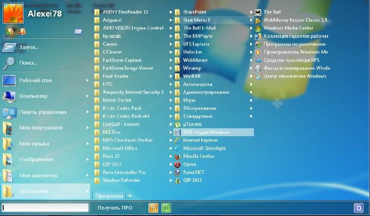Launch Opera browser icon
Screen dimensions: 370x216
[178, 164]
